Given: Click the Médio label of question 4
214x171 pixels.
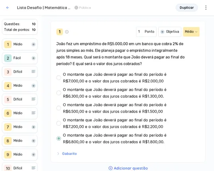Looking at the screenshot, I should (x=18, y=85).
